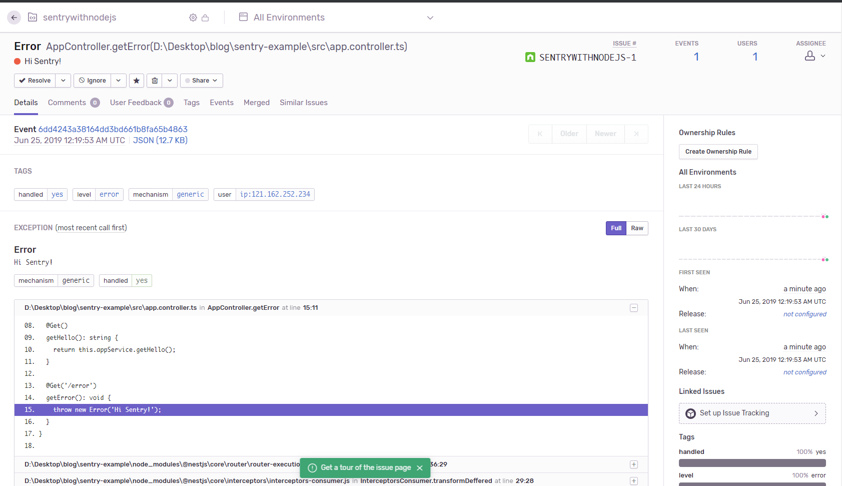This screenshot has height=486, width=842.
Task: Click the Last 30 Days chart marker
Action: (x=825, y=260)
